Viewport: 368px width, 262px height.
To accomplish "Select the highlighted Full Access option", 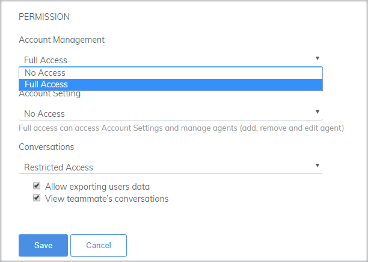I will click(171, 84).
